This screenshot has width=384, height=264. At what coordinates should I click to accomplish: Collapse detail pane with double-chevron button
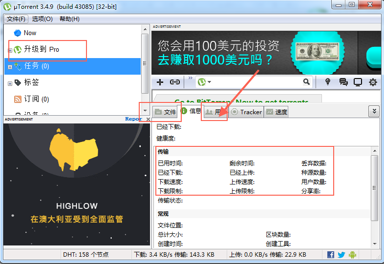pyautogui.click(x=374, y=111)
